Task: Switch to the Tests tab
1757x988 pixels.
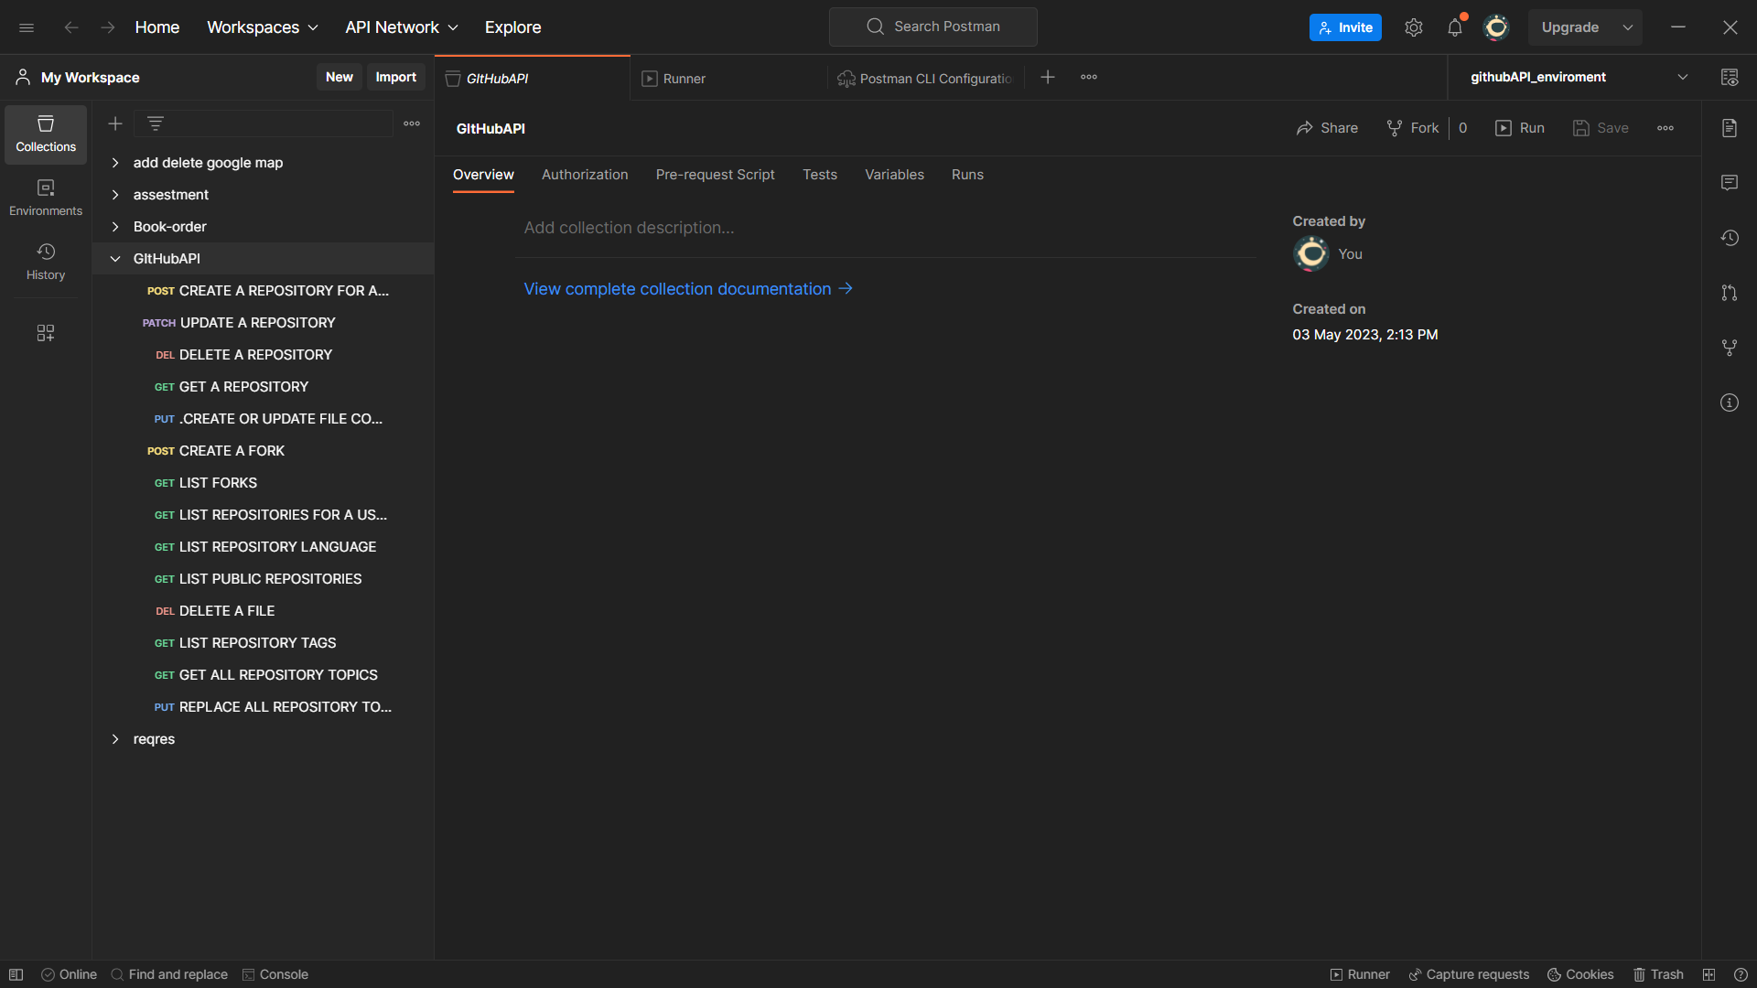Action: tap(820, 175)
